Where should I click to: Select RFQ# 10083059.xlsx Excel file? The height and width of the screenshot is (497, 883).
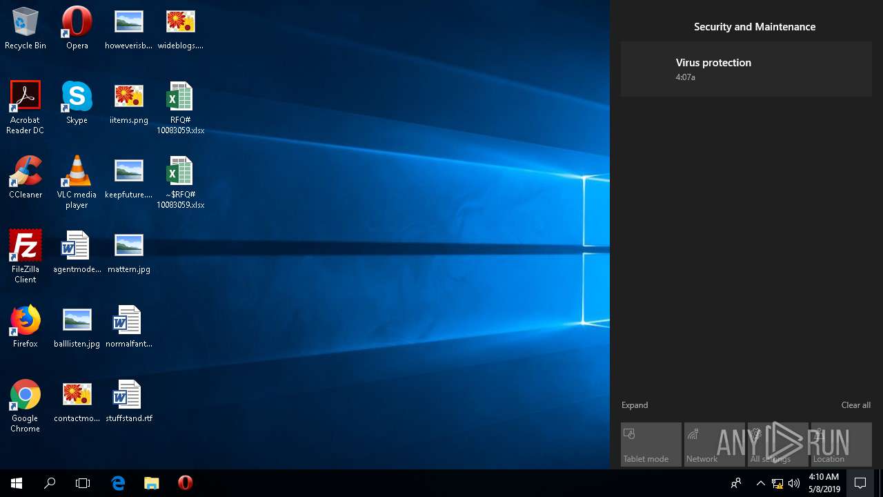pyautogui.click(x=181, y=108)
